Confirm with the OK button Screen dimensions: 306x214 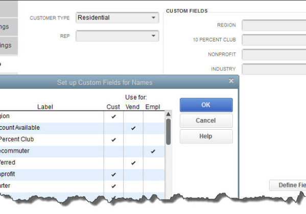click(206, 105)
